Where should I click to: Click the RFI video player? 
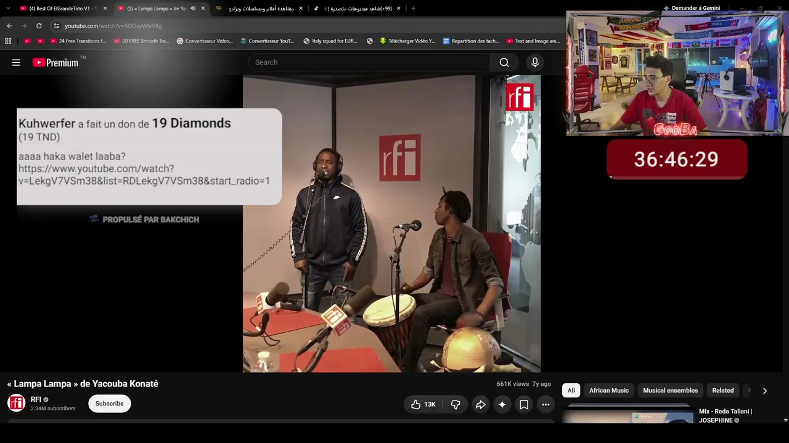[x=391, y=224]
